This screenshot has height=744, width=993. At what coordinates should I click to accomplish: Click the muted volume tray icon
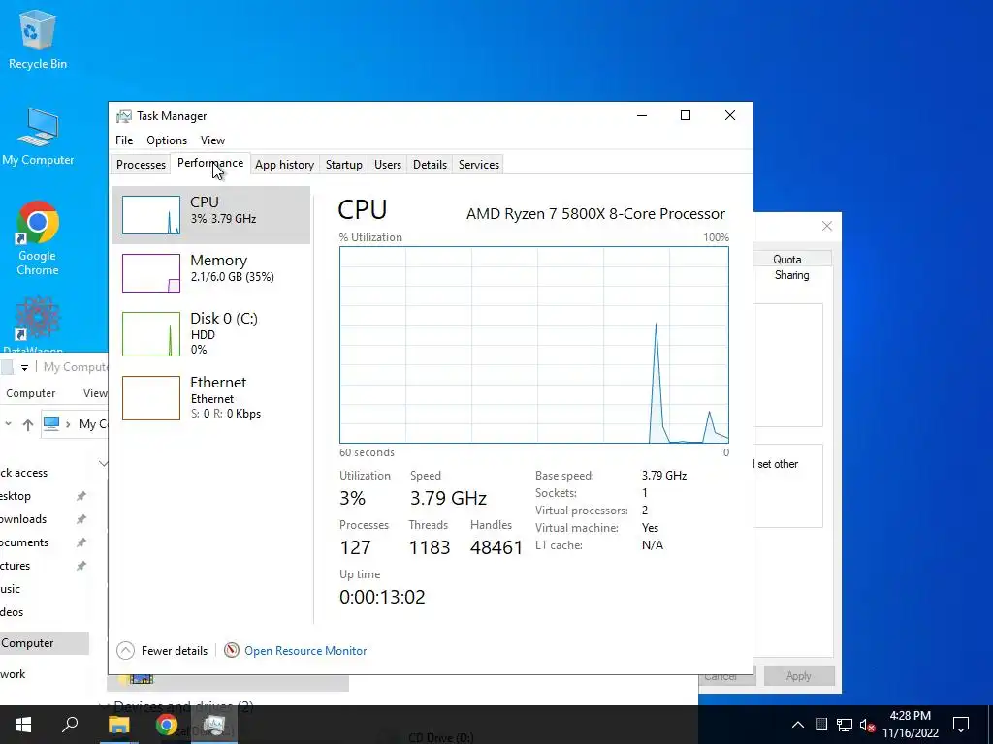click(x=867, y=725)
